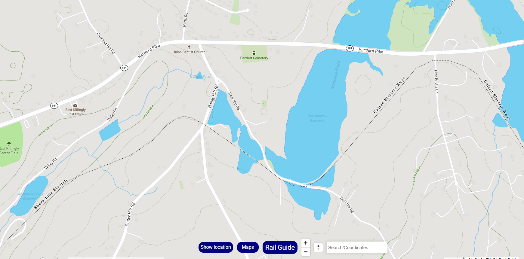Click the zoom in plus button
Viewport: 524px width, 259px height.
pos(306,243)
